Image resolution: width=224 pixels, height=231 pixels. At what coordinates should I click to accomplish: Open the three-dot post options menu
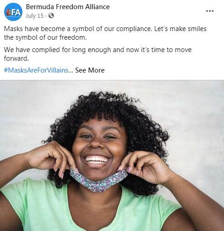(210, 11)
